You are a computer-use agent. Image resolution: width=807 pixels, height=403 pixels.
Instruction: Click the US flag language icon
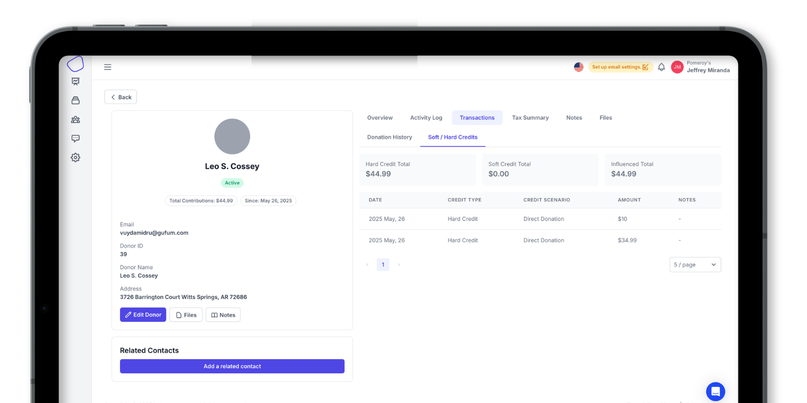[x=579, y=67]
